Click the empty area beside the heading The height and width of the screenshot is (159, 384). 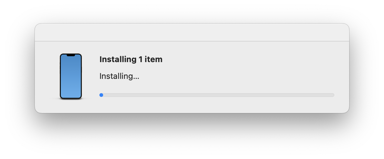[x=249, y=59]
